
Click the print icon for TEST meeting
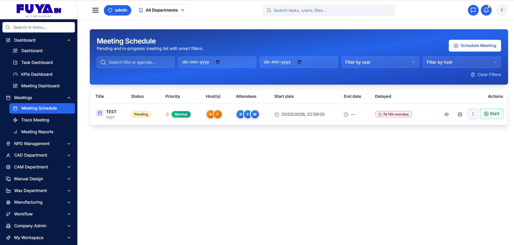[460, 114]
